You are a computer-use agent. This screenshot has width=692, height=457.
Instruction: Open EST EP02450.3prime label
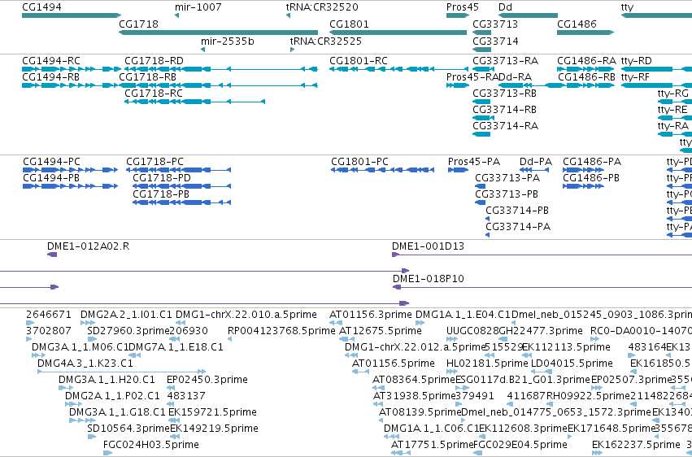(207, 380)
